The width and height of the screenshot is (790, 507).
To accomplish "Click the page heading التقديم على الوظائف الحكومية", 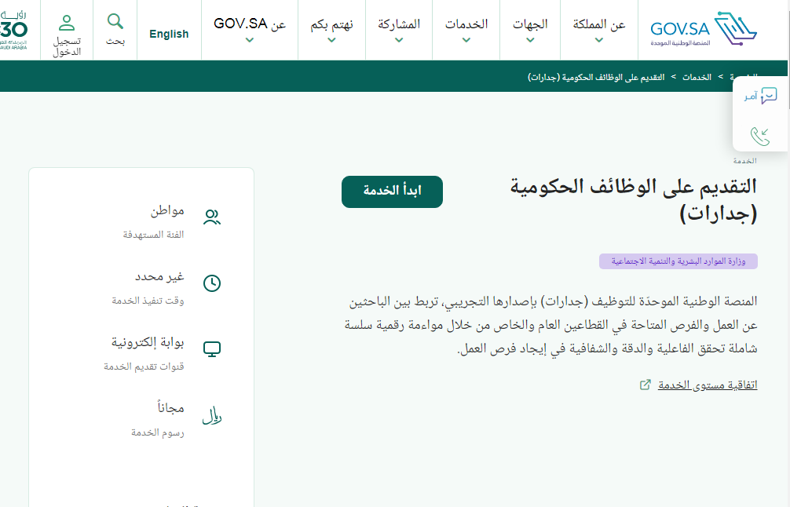I will (633, 200).
